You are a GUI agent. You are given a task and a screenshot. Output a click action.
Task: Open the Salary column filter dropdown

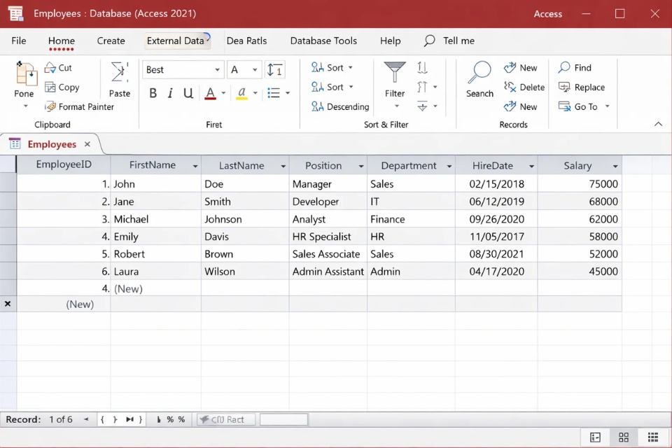click(x=615, y=167)
